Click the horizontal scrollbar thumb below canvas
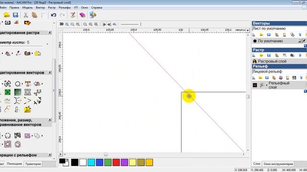Screen dimensions: 307x172 coord(106,154)
